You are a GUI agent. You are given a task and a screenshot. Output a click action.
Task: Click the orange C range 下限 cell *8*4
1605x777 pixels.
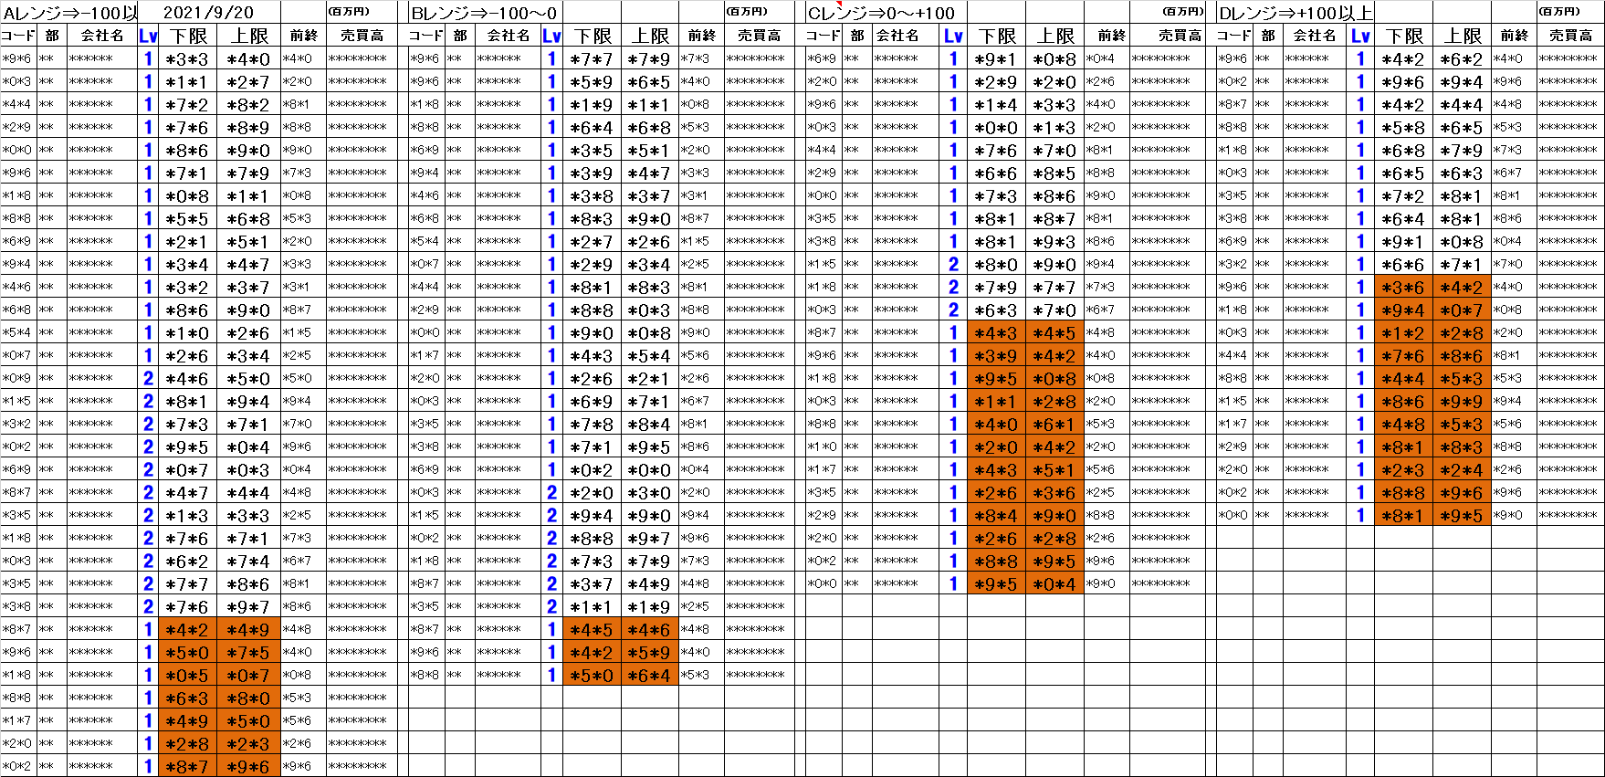click(x=996, y=515)
